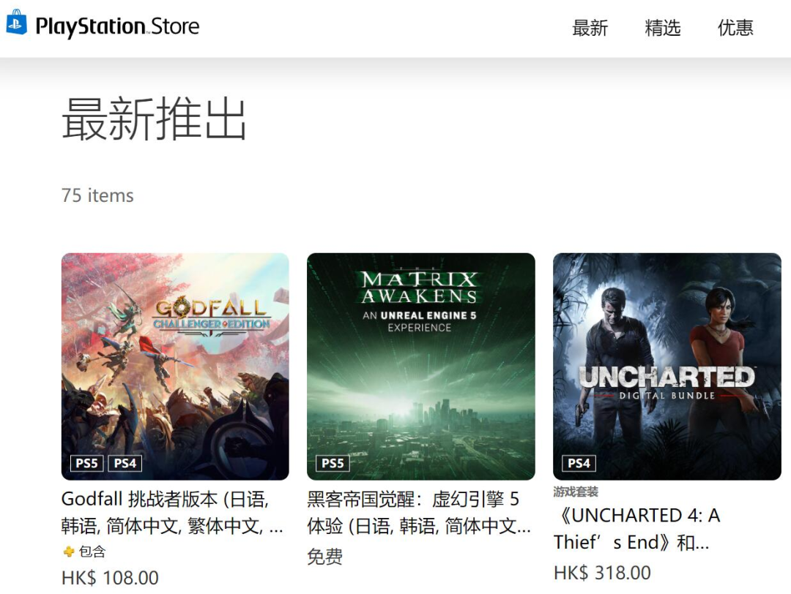This screenshot has height=594, width=791.
Task: Go to the 优惠 deals tab
Action: [x=735, y=28]
